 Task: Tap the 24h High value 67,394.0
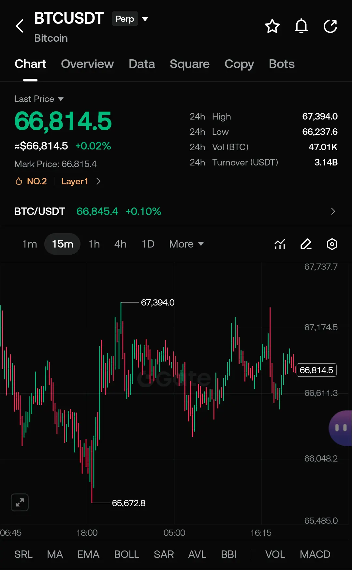(x=320, y=116)
